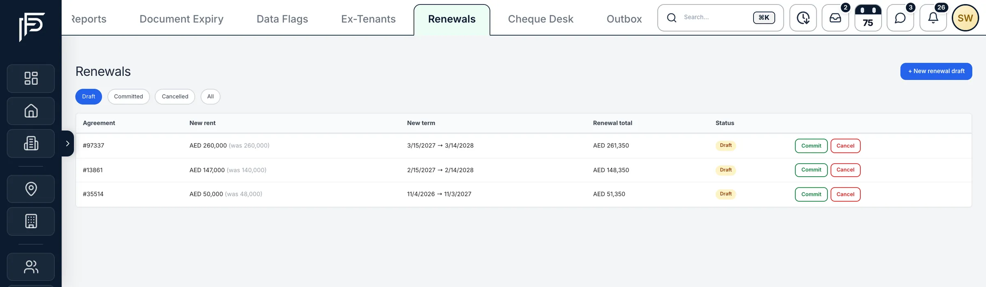This screenshot has width=986, height=287.
Task: Click Draft status badge for #35514
Action: pos(726,194)
